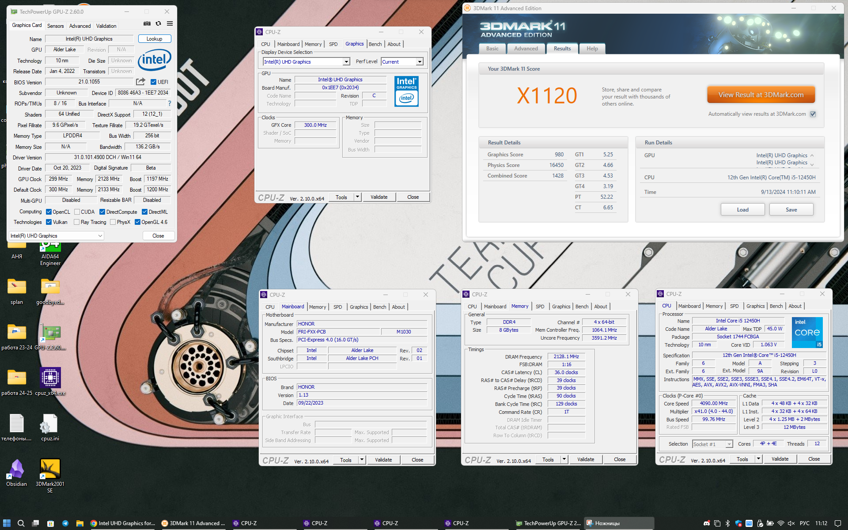The image size is (848, 530).
Task: Select the телефоны text file icon
Action: tap(17, 428)
